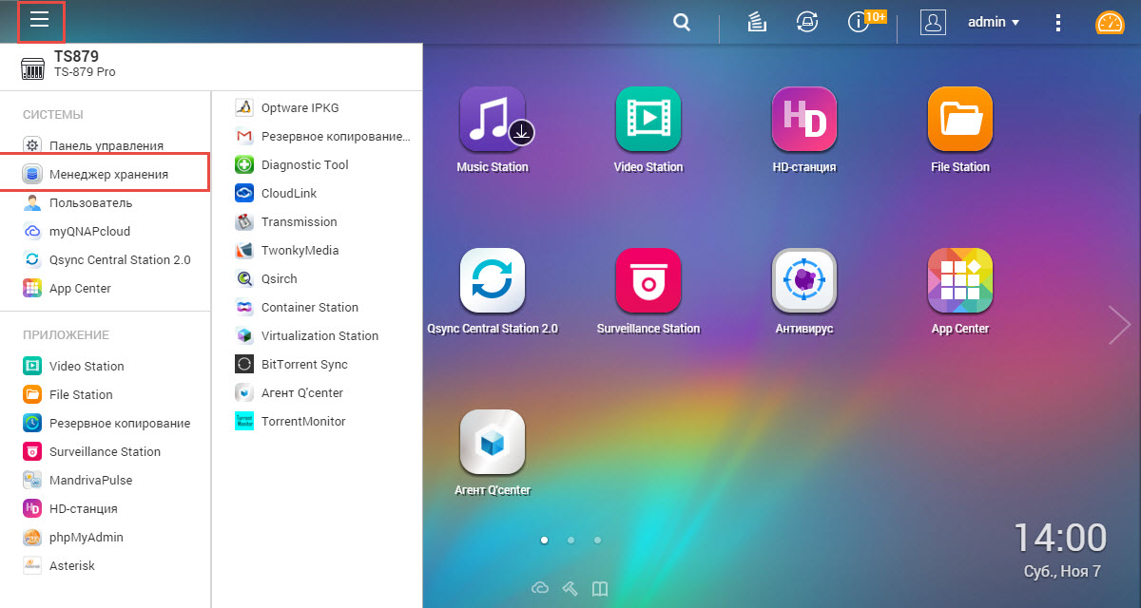1141x608 pixels.
Task: Click the TS879 NAS device name
Action: (x=76, y=56)
